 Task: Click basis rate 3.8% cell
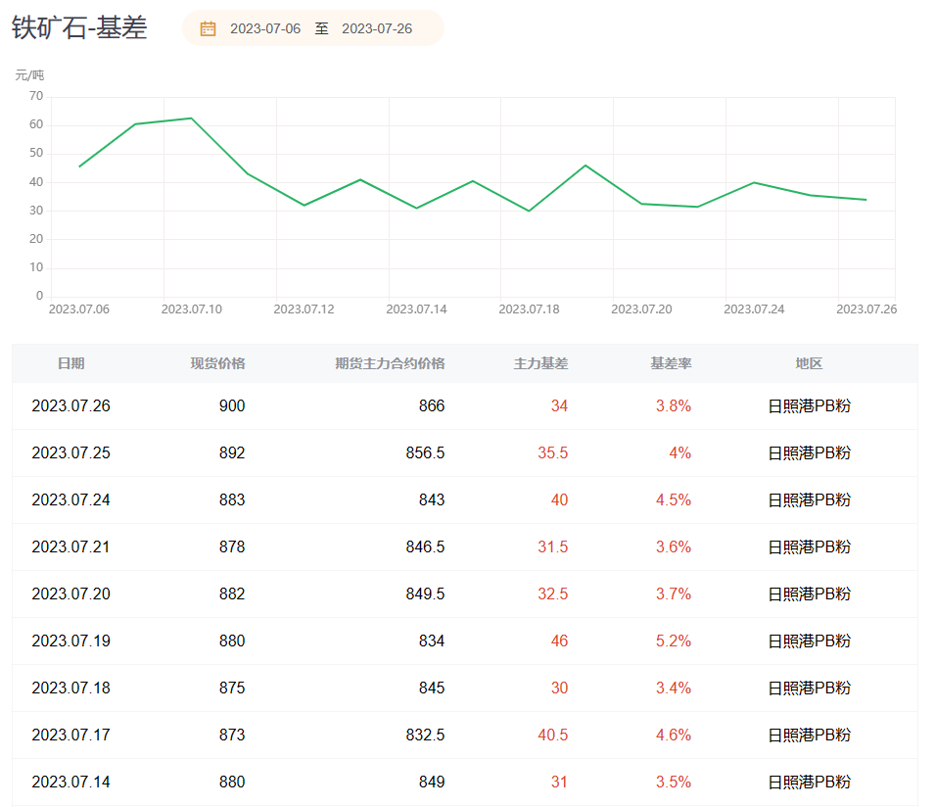click(x=674, y=405)
